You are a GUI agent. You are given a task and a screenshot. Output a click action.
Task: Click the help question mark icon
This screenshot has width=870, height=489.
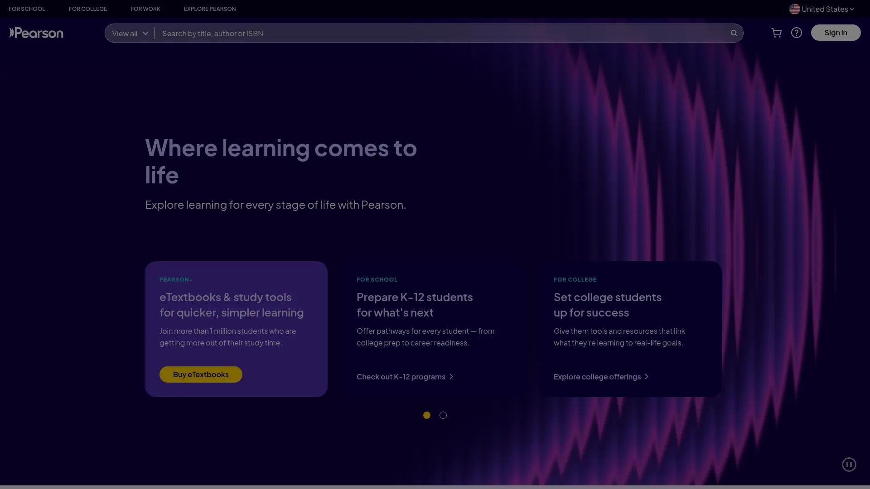click(x=796, y=33)
